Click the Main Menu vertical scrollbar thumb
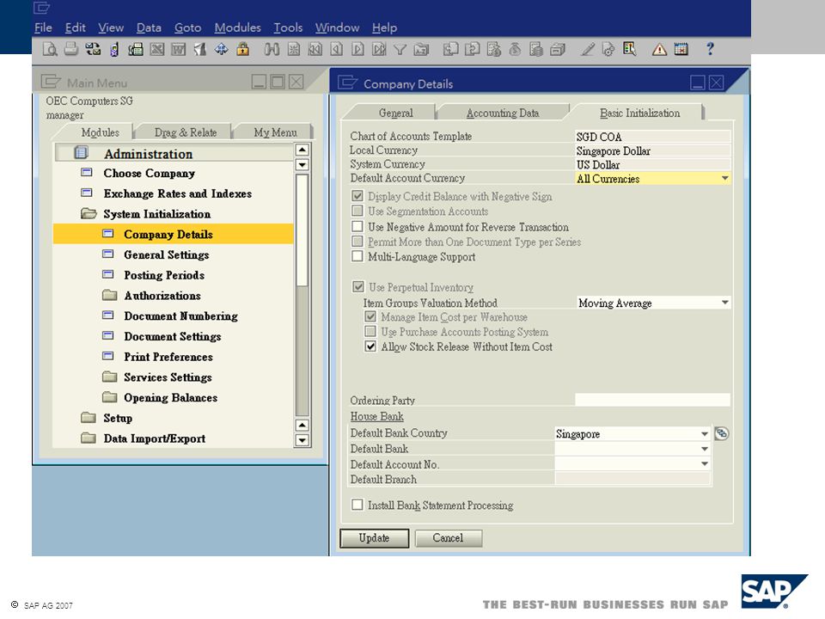Viewport: 825px width, 619px height. pos(302,230)
